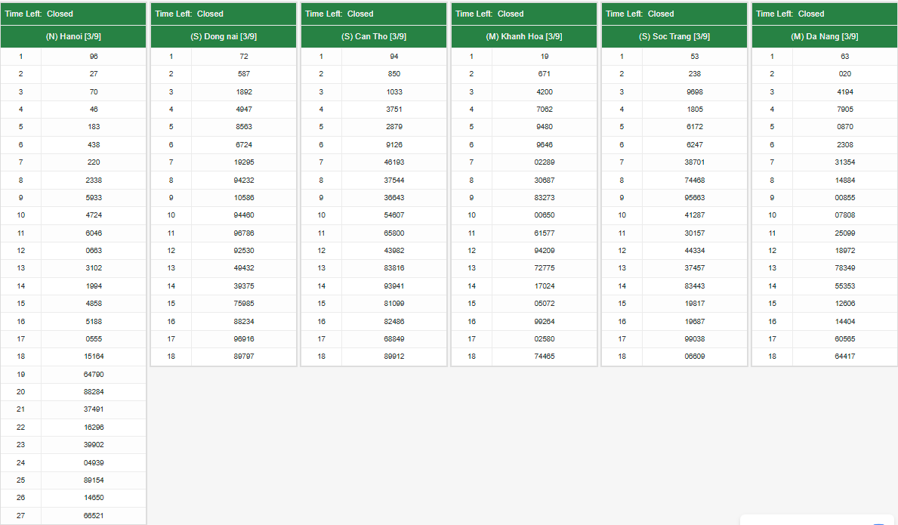Click Soc Trang result 06609
This screenshot has height=525, width=898.
(x=695, y=357)
